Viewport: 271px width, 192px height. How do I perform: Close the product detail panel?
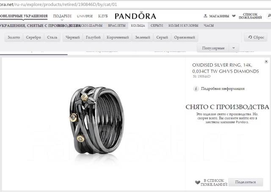coord(266,62)
